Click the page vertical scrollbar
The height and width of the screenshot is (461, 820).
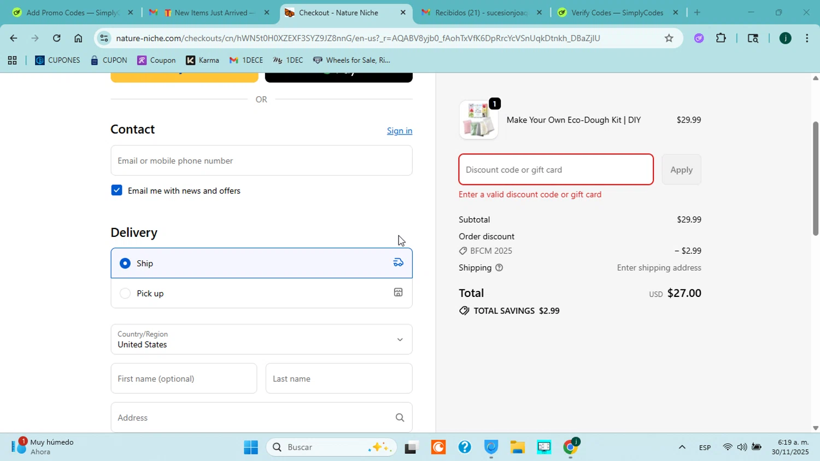[815, 178]
